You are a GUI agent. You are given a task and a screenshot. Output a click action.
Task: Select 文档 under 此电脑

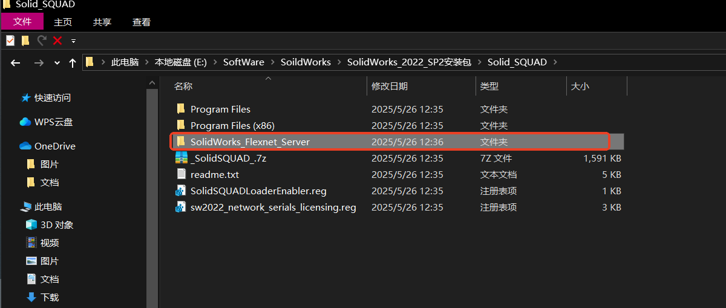pos(50,279)
